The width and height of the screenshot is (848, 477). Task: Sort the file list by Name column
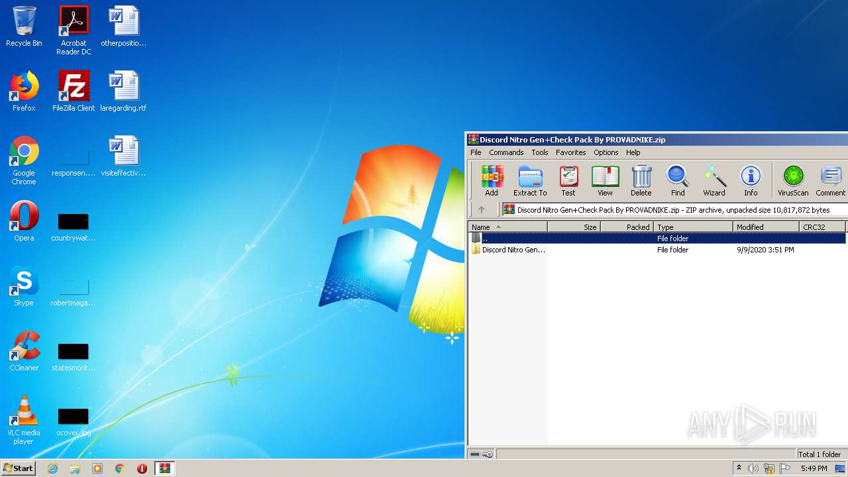point(507,227)
